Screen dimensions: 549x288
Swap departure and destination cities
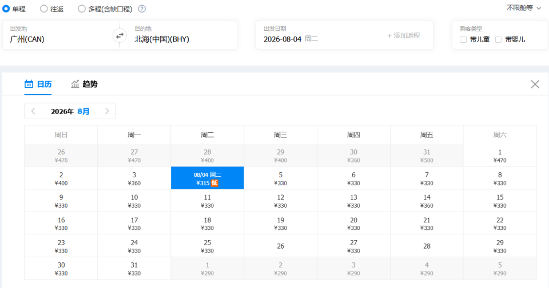[x=120, y=35]
